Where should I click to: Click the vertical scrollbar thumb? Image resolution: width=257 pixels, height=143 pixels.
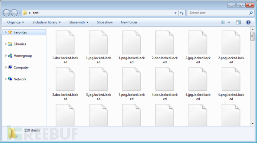pos(253,36)
